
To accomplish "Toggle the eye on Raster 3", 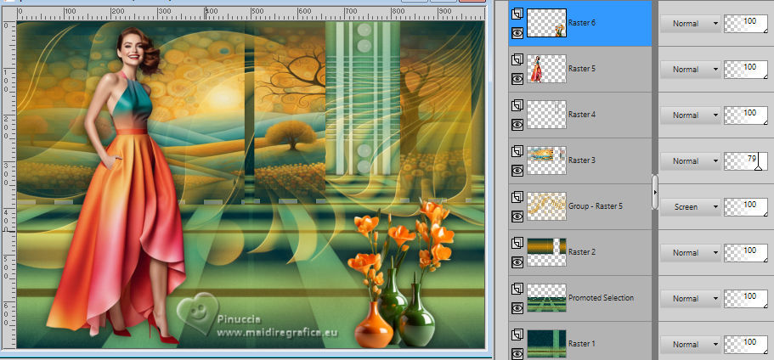I will tap(517, 171).
